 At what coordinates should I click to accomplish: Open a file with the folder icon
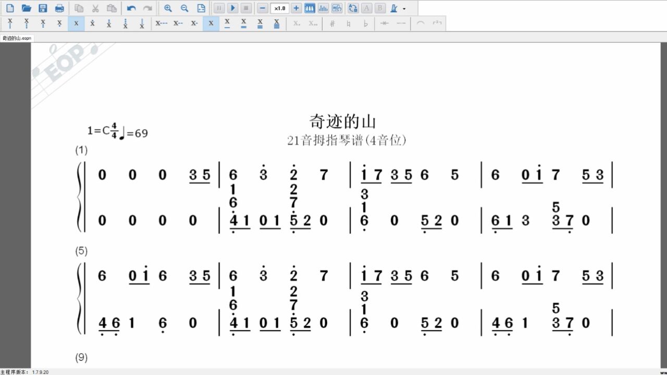tap(27, 8)
